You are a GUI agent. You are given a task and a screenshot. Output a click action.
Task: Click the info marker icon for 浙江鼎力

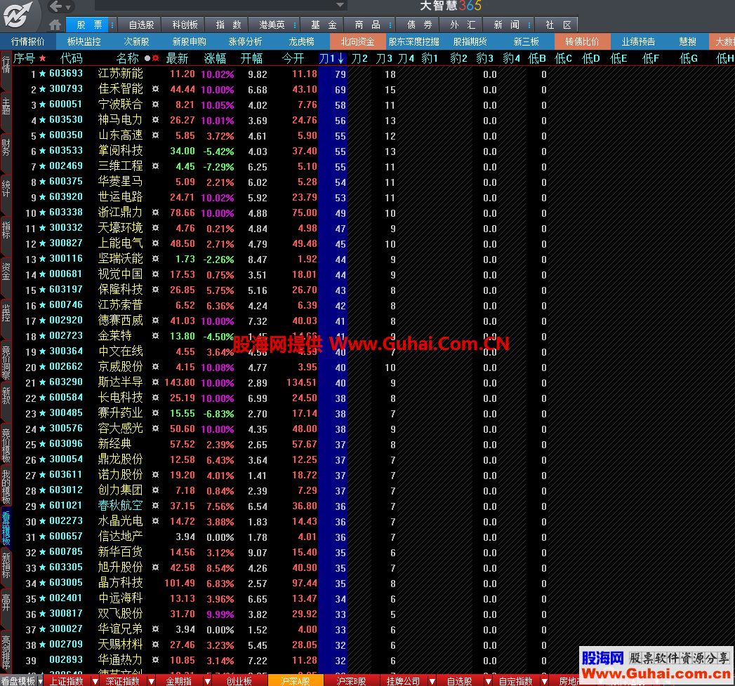pos(156,213)
